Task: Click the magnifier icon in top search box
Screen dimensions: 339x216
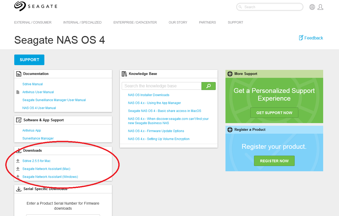Action: point(240,7)
